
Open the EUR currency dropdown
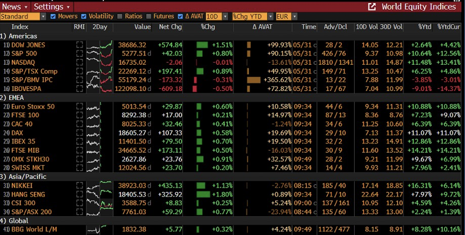tap(294, 16)
